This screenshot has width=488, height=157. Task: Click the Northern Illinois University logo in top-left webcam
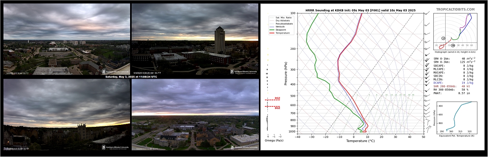[x=115, y=71]
